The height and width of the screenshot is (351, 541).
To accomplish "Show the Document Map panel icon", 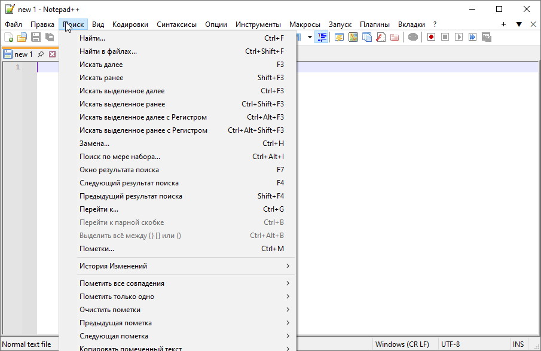I will tap(353, 37).
